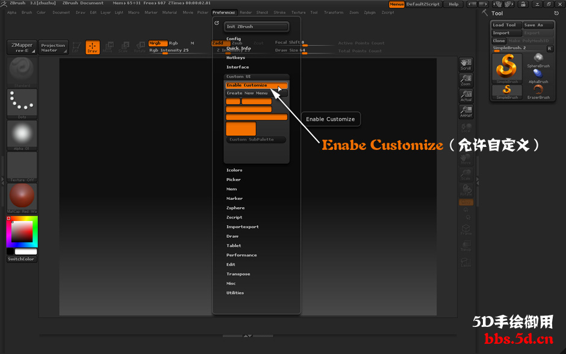The width and height of the screenshot is (566, 354).
Task: Expand the Icolors section
Action: 234,170
